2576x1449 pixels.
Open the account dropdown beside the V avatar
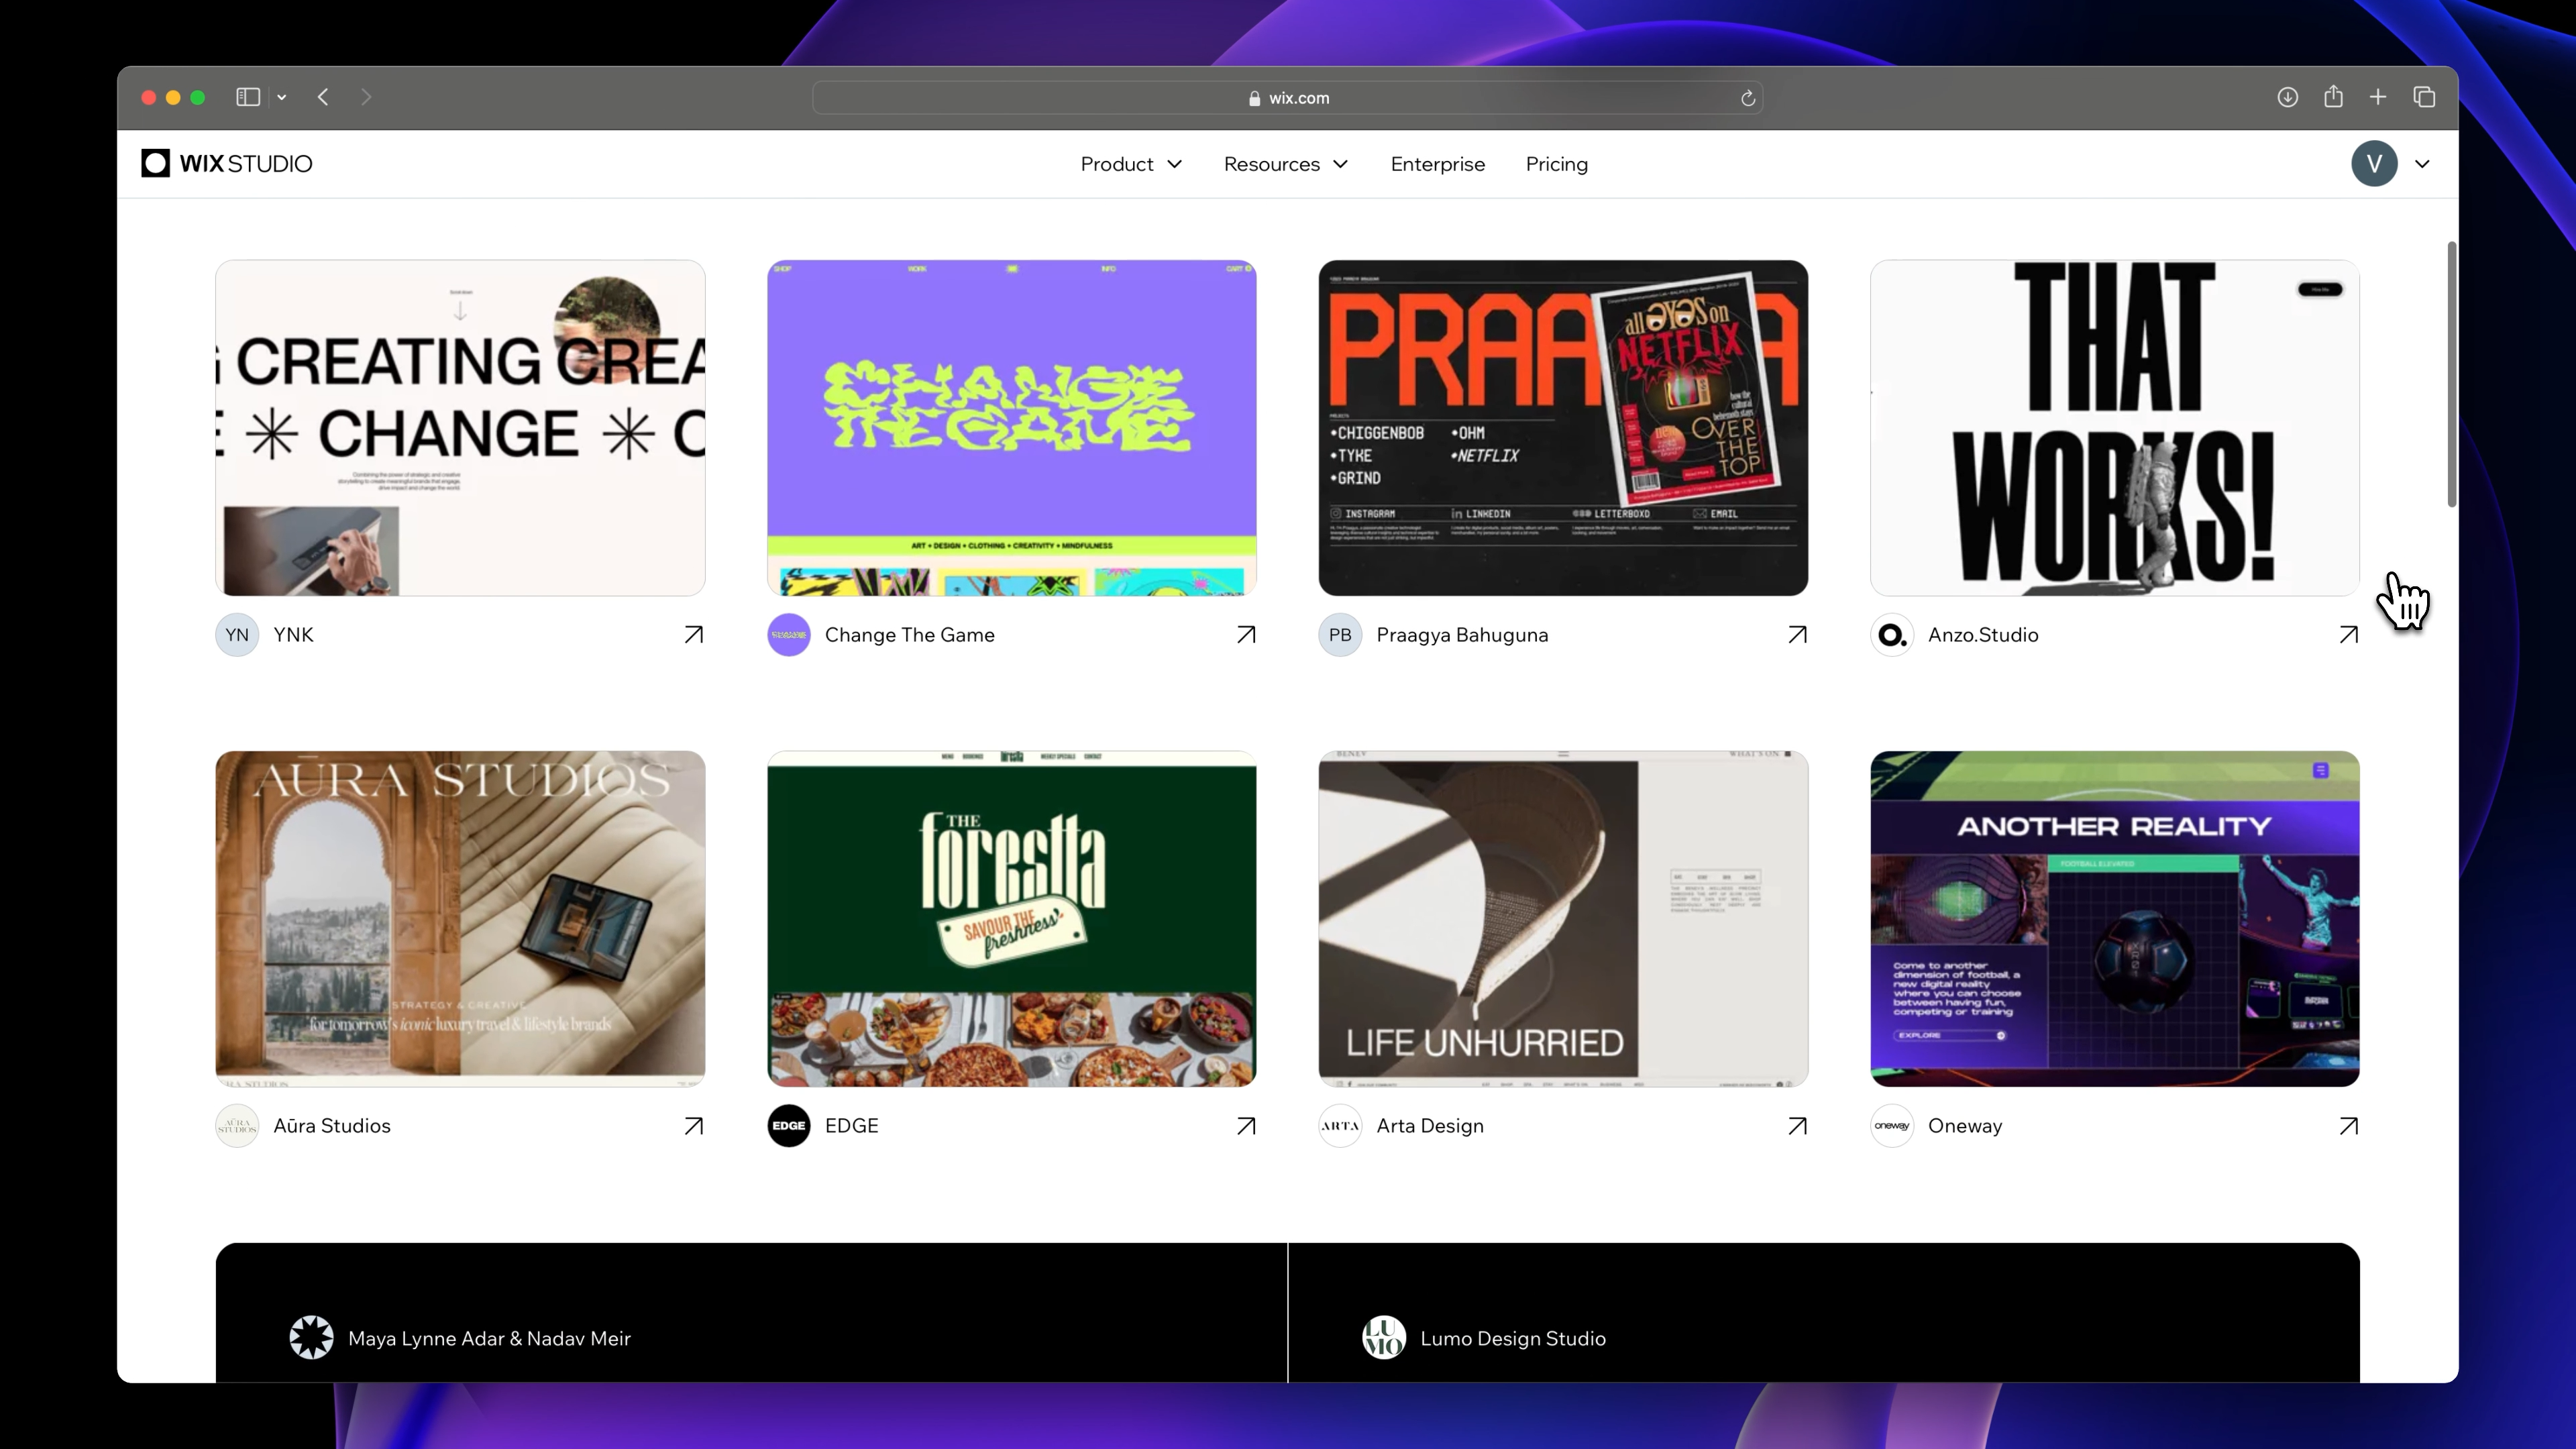click(2423, 163)
